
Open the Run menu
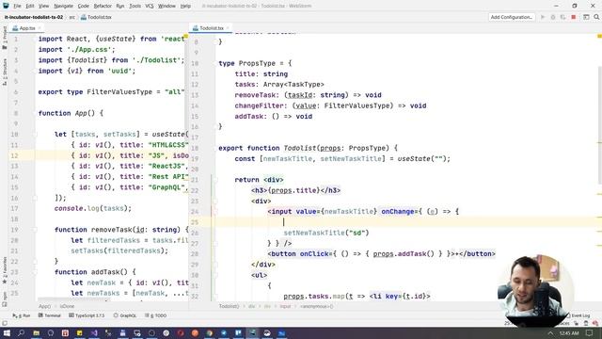pos(120,6)
